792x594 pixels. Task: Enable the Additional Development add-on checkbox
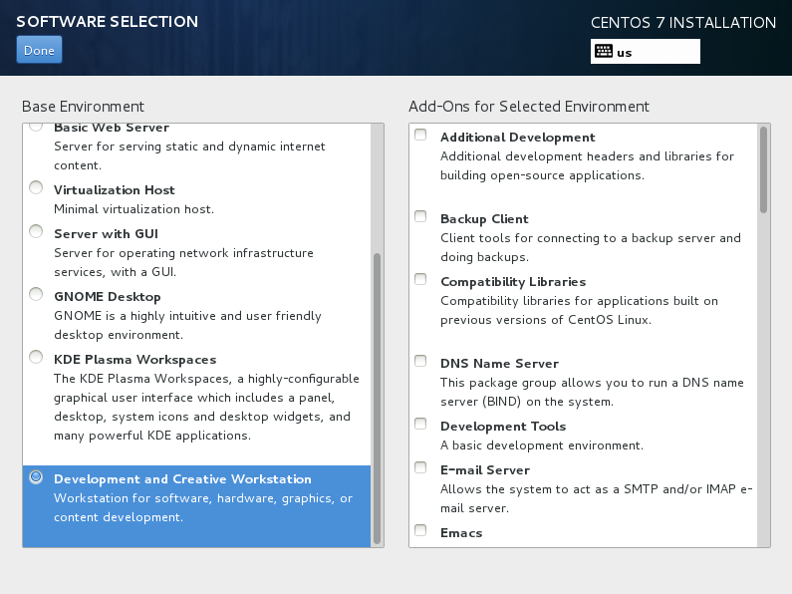[x=420, y=135]
